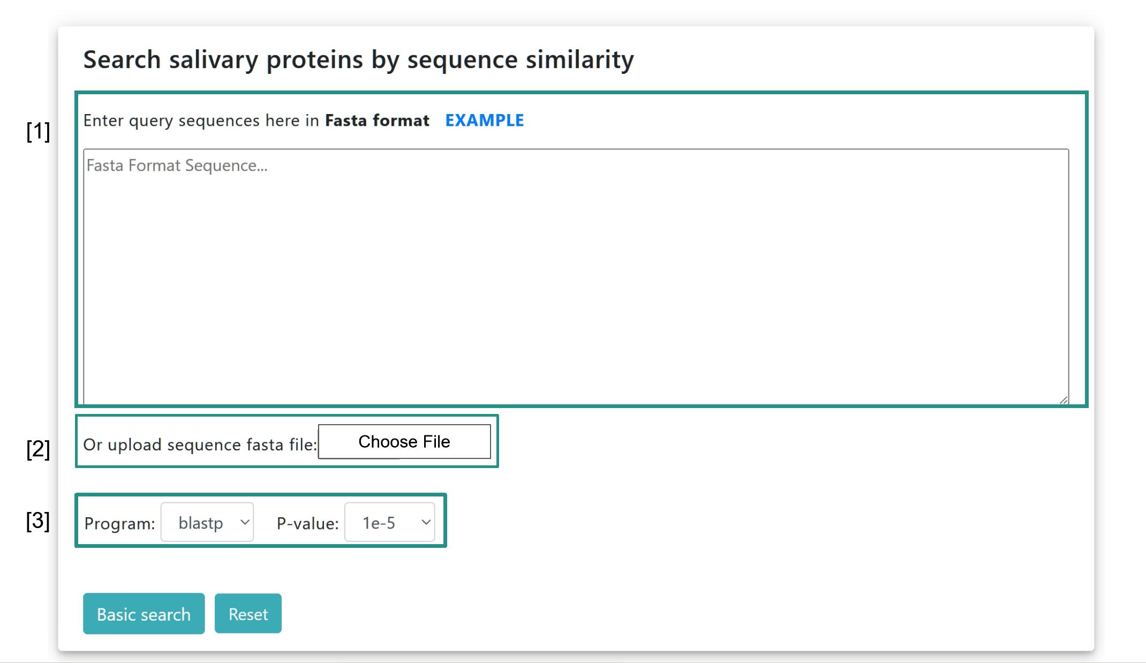The image size is (1146, 663).
Task: Click the chevron arrow in Program selector
Action: [245, 522]
